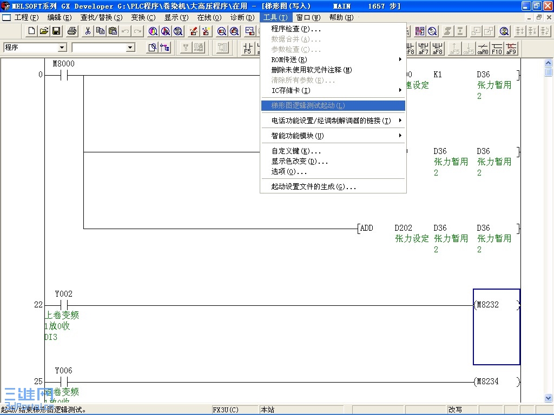Select the aF7 rising pulse branch tool
This screenshot has height=415, width=554.
423,48
